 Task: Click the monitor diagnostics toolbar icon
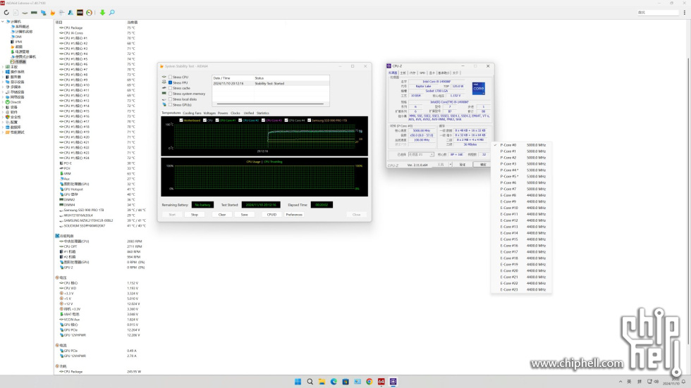[43, 13]
